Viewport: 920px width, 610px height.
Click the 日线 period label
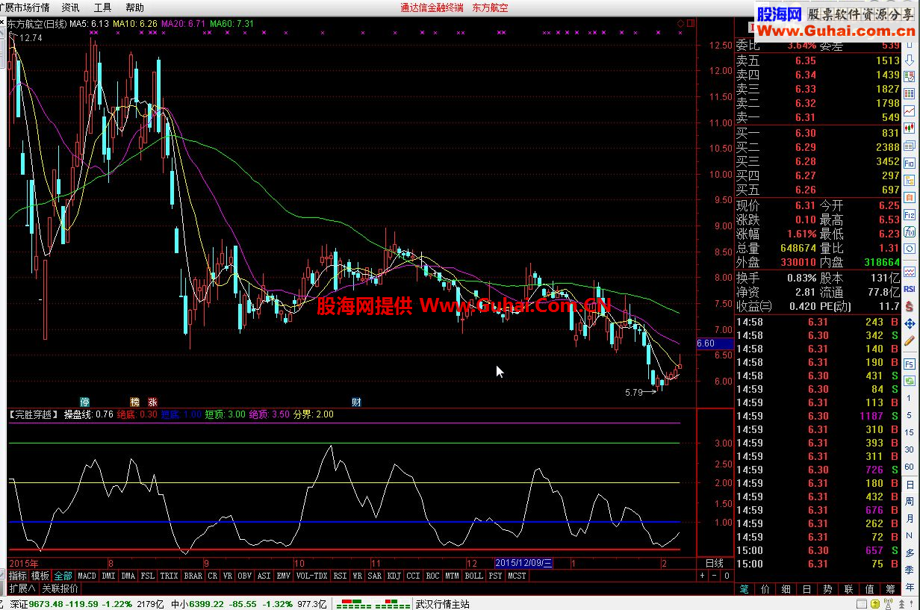coord(714,563)
